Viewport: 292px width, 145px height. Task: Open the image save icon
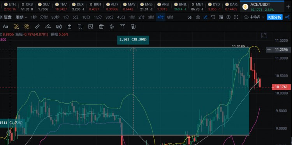pyautogui.click(x=221, y=17)
